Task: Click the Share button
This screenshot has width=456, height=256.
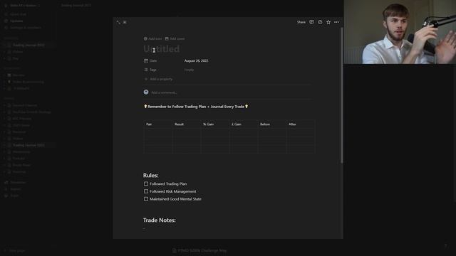Action: tap(301, 22)
